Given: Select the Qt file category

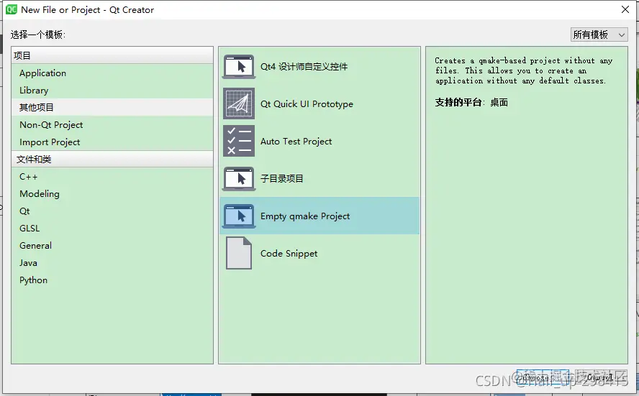Looking at the screenshot, I should pos(112,211).
